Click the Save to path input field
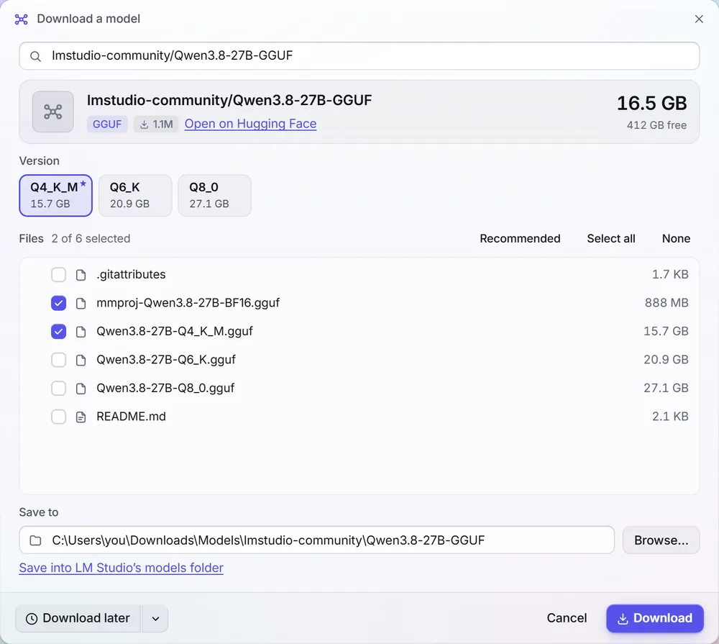Viewport: 719px width, 644px height. pos(316,540)
